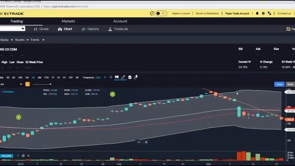The height and width of the screenshot is (166, 295).
Task: Zoom out chart with minus button
Action: (x=139, y=142)
